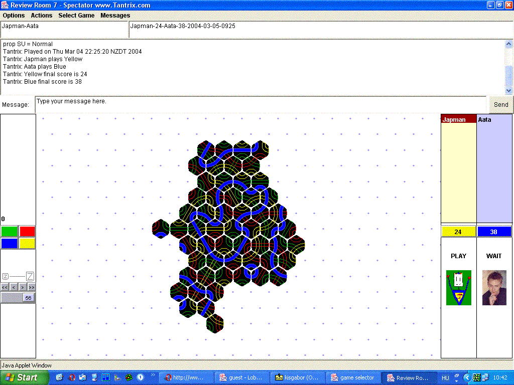The image size is (514, 385).
Task: Click the large Z zoom-in icon
Action: 30,276
